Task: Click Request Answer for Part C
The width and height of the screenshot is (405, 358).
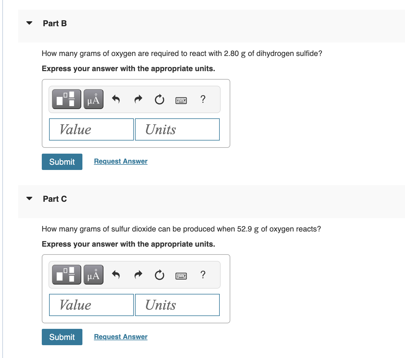Action: (x=120, y=337)
